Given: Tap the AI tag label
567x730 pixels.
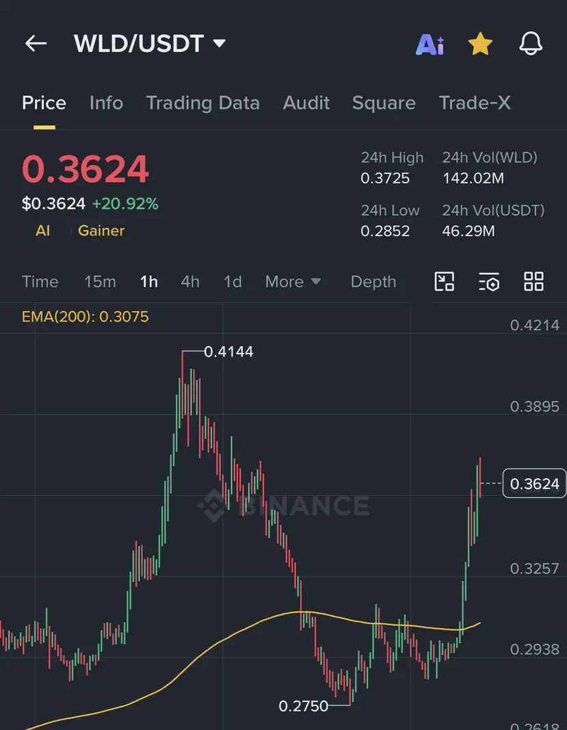Looking at the screenshot, I should pos(43,231).
